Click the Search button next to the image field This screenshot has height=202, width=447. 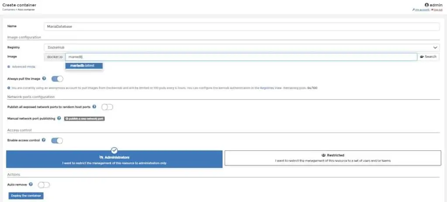click(x=428, y=57)
